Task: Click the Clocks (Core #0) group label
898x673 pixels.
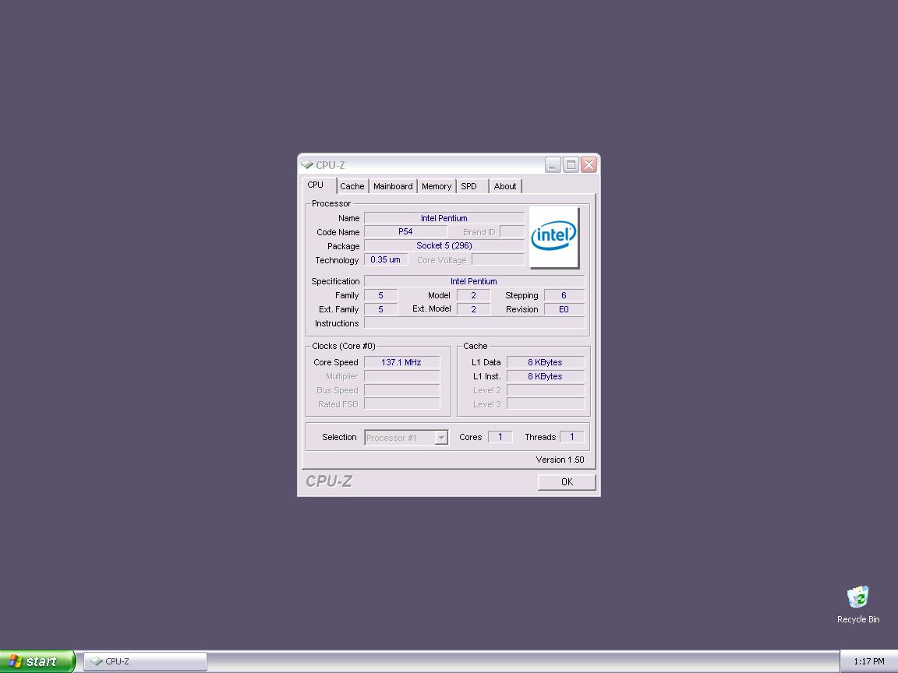Action: point(344,346)
